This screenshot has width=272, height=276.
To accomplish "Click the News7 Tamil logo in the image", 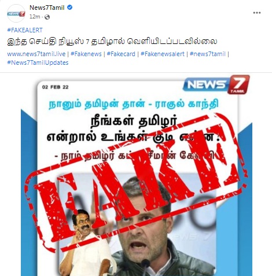I will tap(216, 84).
